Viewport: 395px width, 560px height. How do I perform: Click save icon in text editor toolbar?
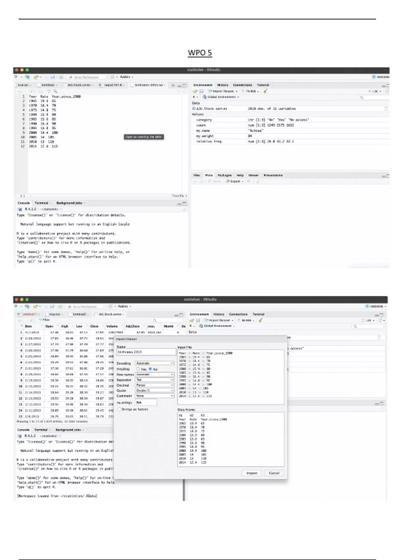[x=40, y=91]
